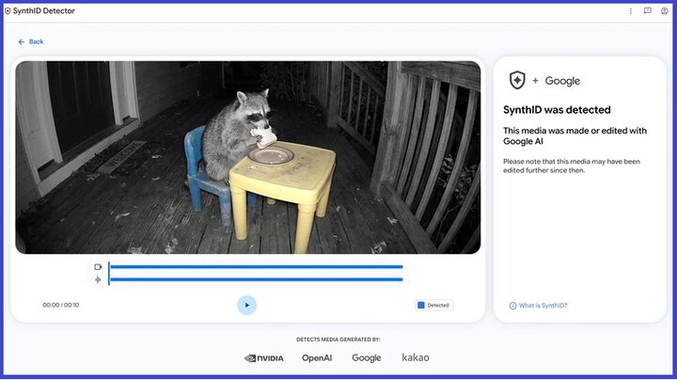Click the info icon beside What is SynthID
Screen dimensions: 677x380
tap(512, 306)
